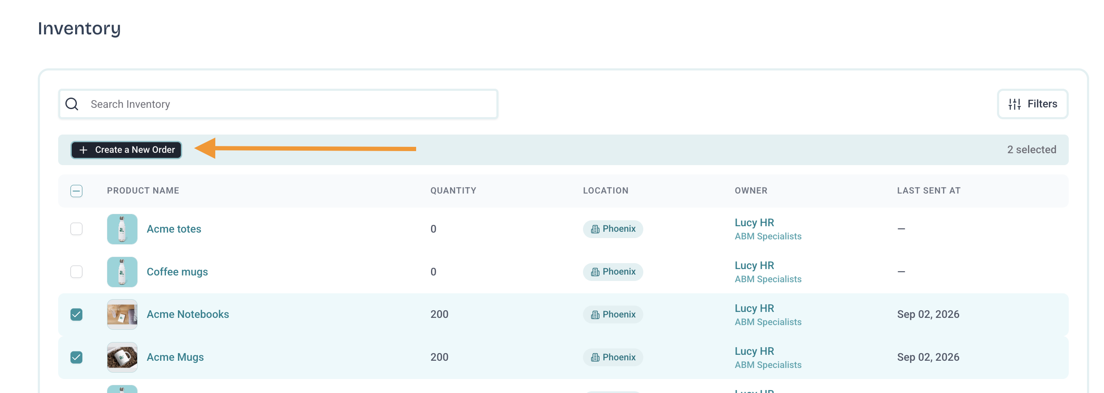Uncheck the Acme Mugs row checkbox
Screen dimensions: 1104x393
pyautogui.click(x=76, y=357)
